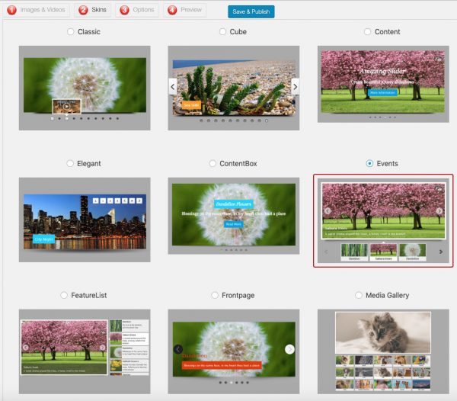Click left arrow on Cube skin preview
Image resolution: width=457 pixels, height=401 pixels.
(173, 86)
